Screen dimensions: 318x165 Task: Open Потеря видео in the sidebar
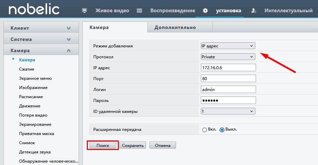(33, 115)
